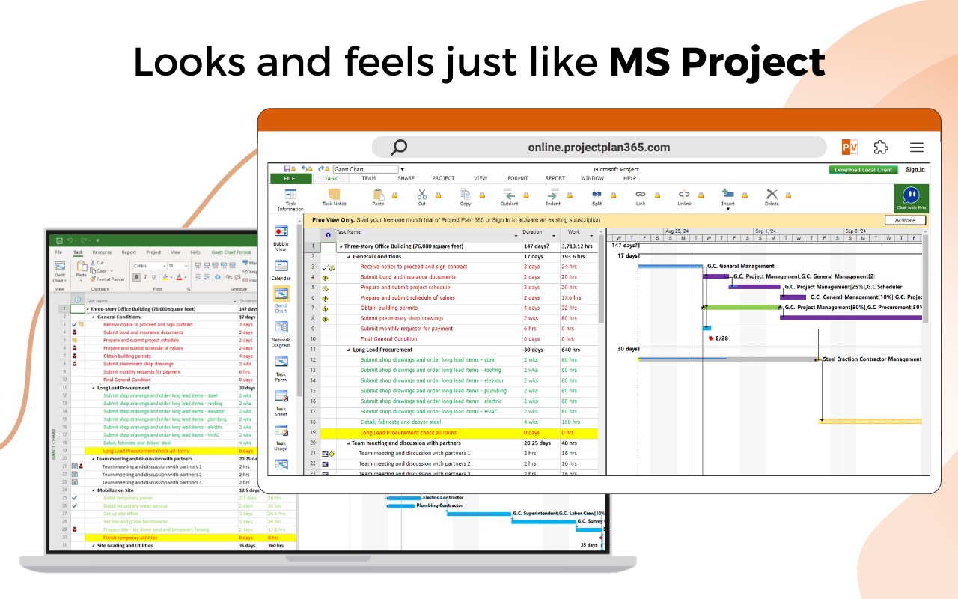Switch to the TEAM tab
Screen dimensions: 958x599
369,178
